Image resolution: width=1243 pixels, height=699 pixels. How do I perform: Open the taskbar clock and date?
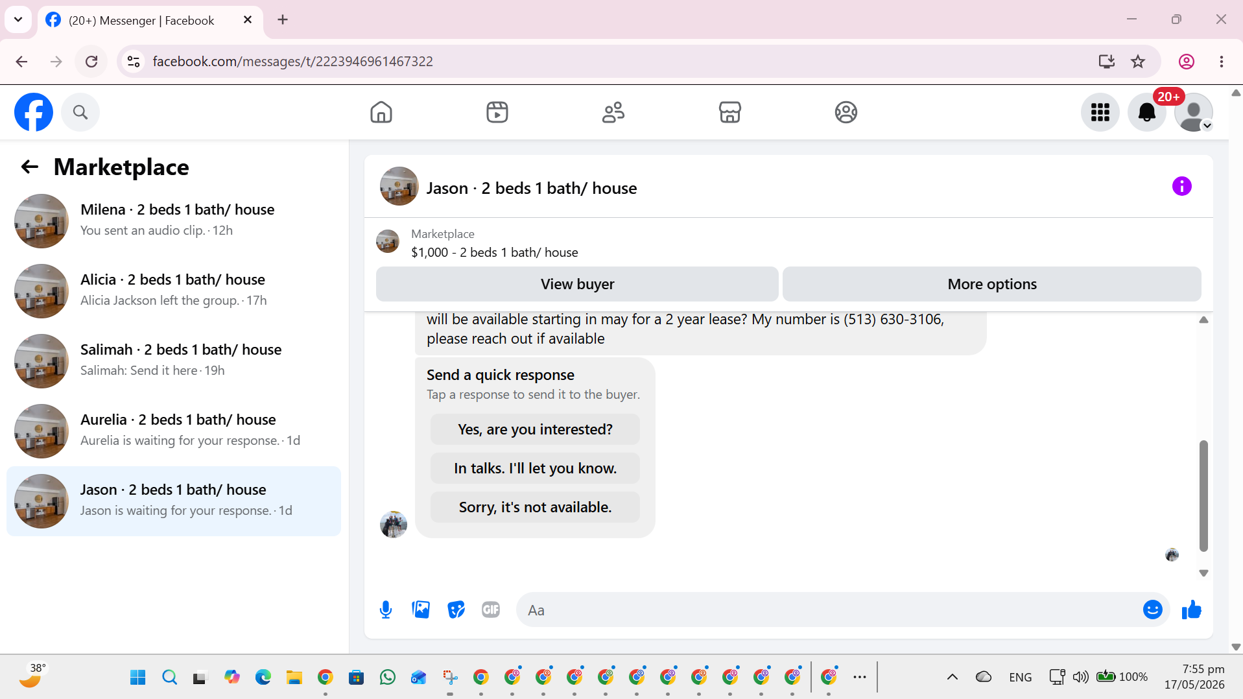(x=1194, y=676)
